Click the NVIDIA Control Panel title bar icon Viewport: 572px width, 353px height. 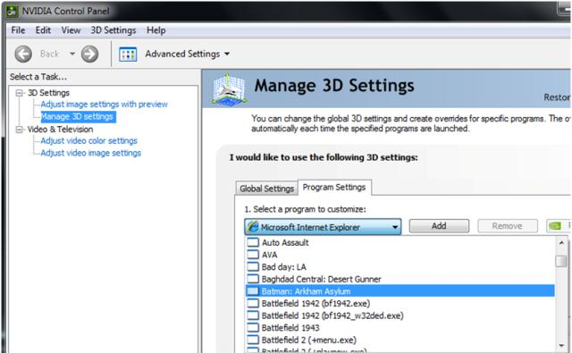(12, 11)
